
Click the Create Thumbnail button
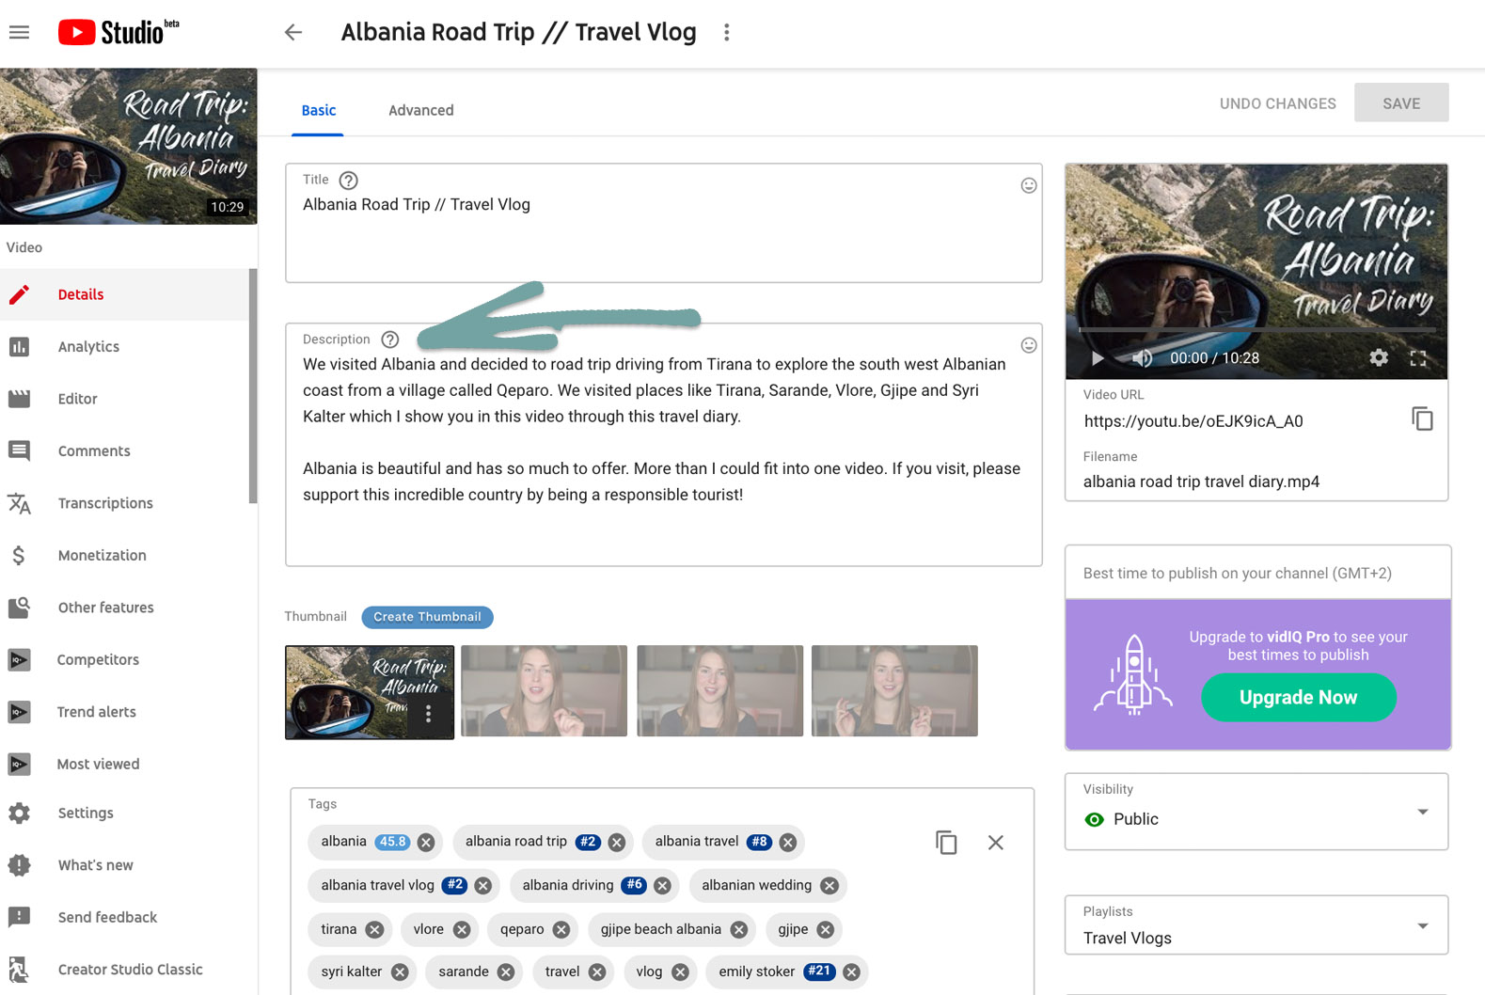coord(427,617)
